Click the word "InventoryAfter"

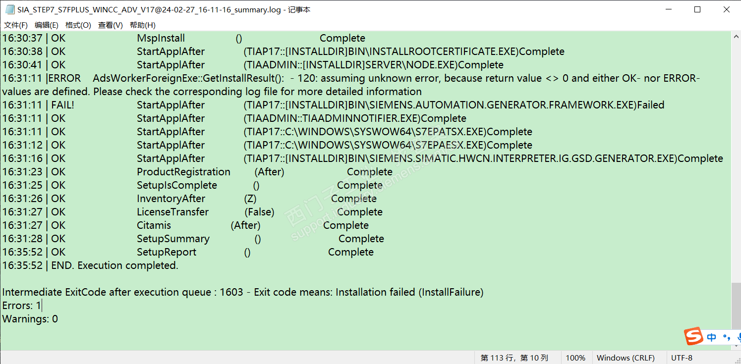click(171, 199)
